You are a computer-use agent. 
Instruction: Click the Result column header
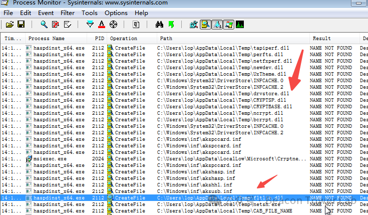[334, 39]
